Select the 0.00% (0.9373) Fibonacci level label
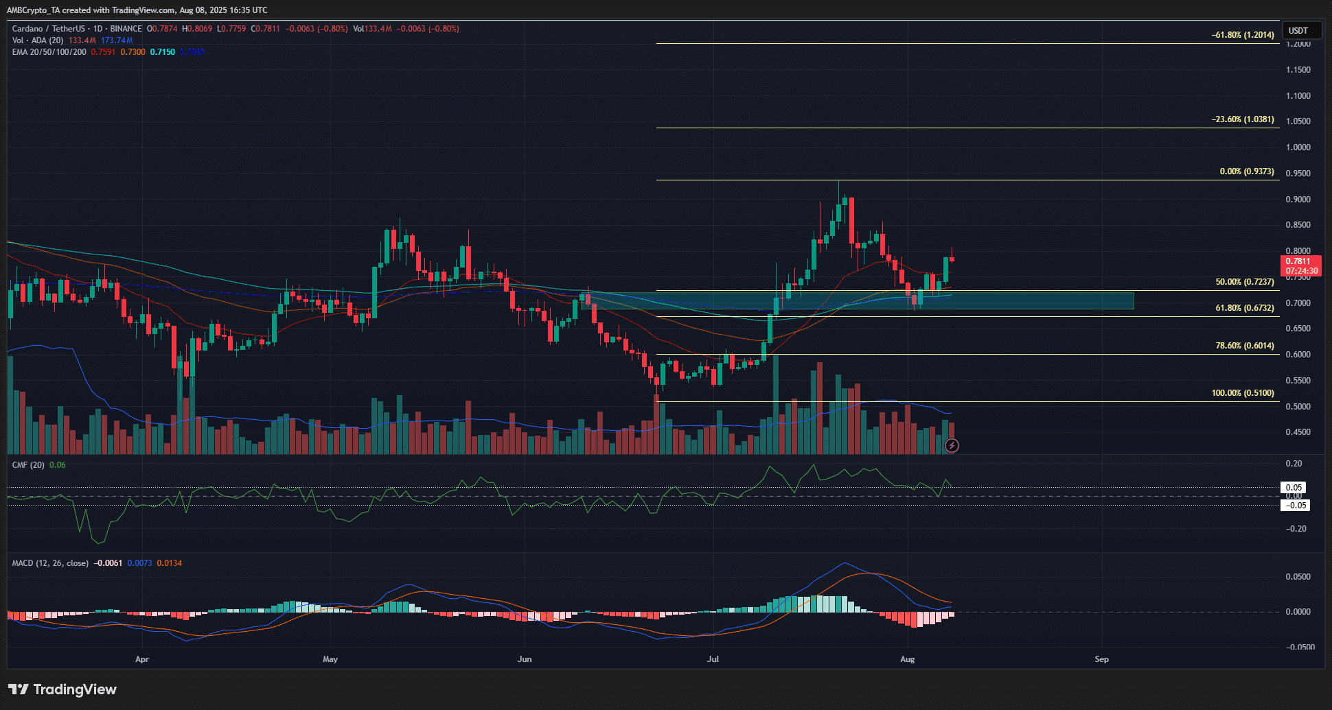This screenshot has height=710, width=1332. pyautogui.click(x=1246, y=171)
